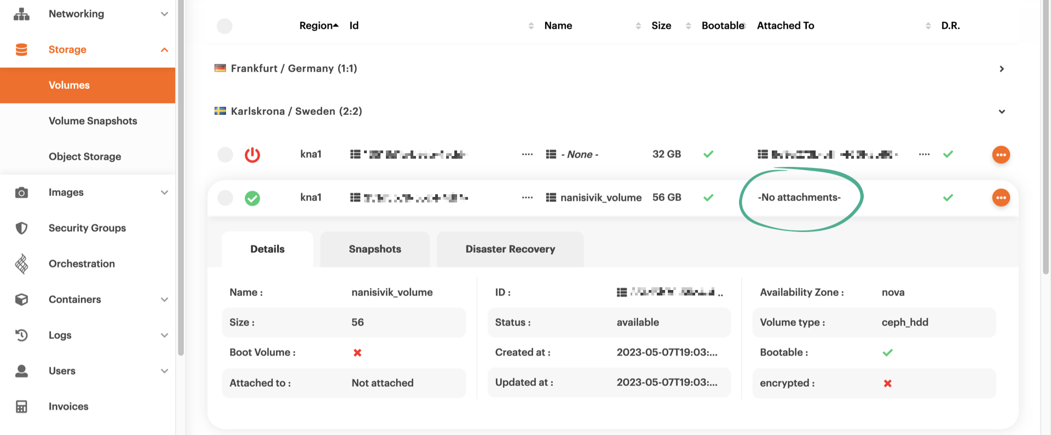Click the green available status icon
The height and width of the screenshot is (435, 1051).
pos(252,198)
